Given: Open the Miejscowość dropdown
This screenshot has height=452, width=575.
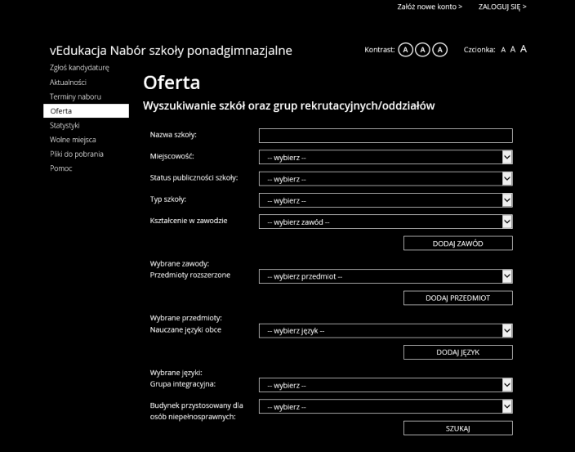Looking at the screenshot, I should (x=386, y=158).
